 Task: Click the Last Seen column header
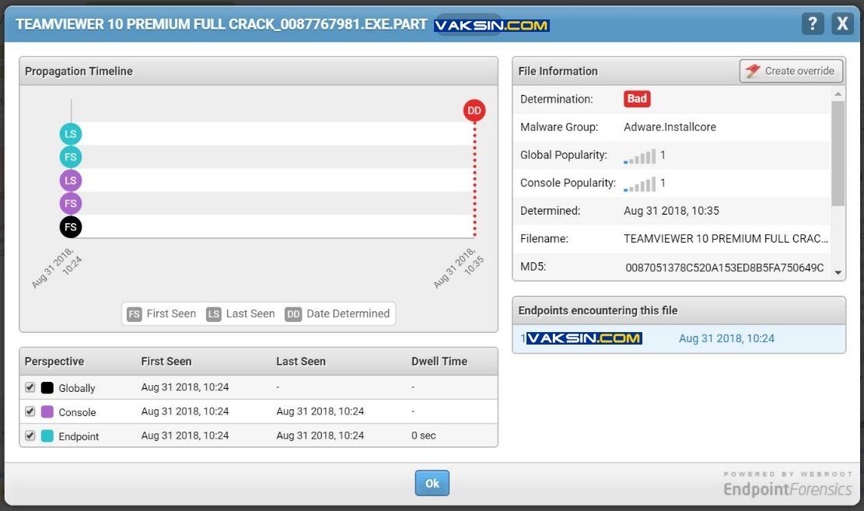tap(301, 362)
